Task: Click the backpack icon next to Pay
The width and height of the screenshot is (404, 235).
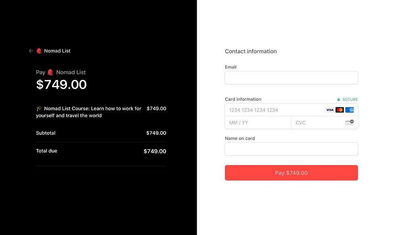Action: coord(50,72)
